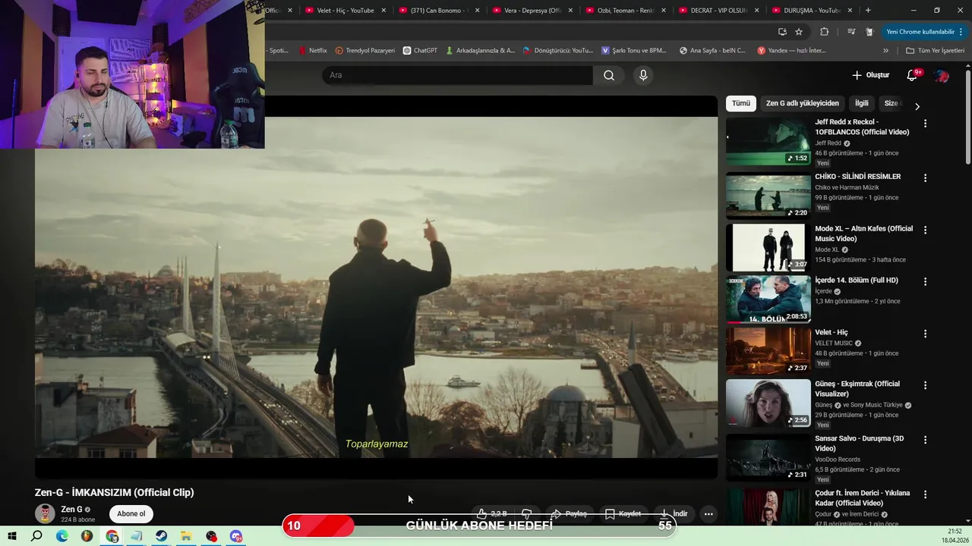The height and width of the screenshot is (546, 972).
Task: Open the Chrome three-dot menu
Action: [961, 32]
